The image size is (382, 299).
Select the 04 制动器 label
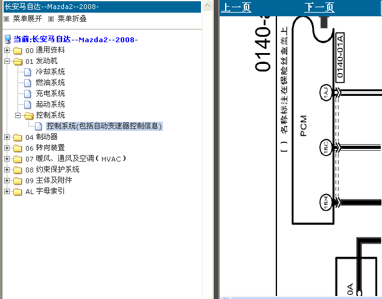[42, 137]
